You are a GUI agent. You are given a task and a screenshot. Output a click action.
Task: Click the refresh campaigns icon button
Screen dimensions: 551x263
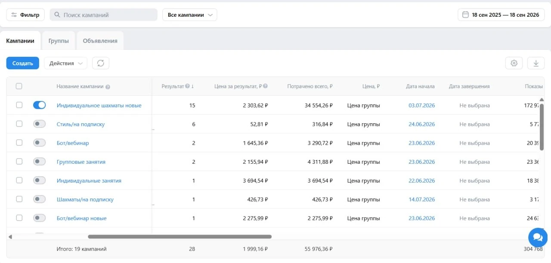click(x=101, y=63)
